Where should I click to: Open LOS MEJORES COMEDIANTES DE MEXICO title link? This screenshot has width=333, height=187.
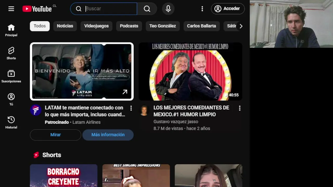191,111
